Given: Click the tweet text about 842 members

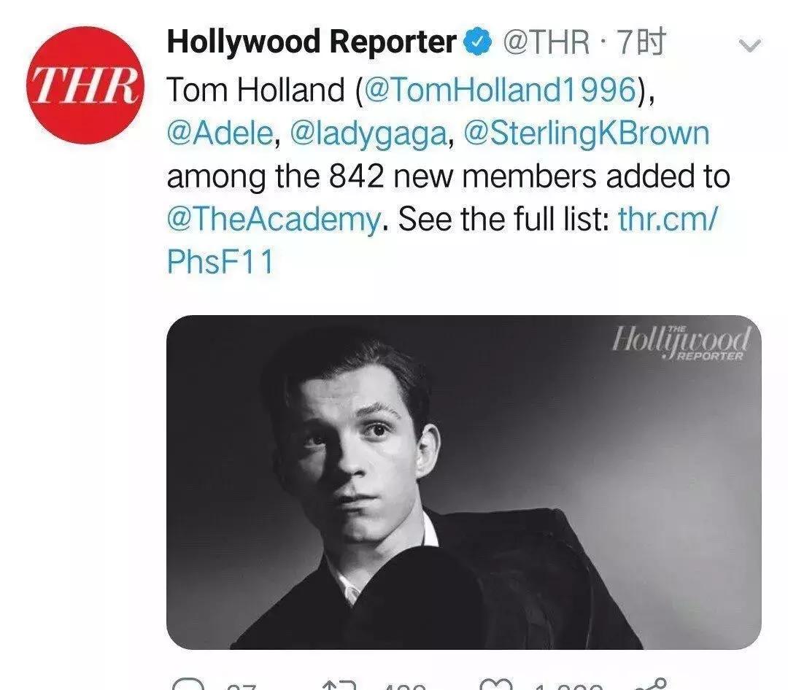Looking at the screenshot, I should (x=448, y=177).
